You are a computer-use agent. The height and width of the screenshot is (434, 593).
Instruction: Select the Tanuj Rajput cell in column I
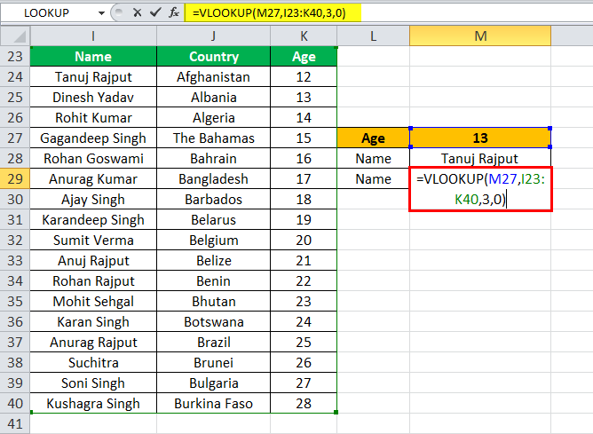[93, 76]
